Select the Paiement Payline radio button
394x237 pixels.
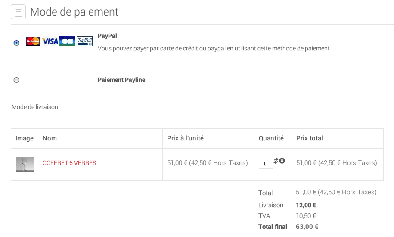pos(16,80)
